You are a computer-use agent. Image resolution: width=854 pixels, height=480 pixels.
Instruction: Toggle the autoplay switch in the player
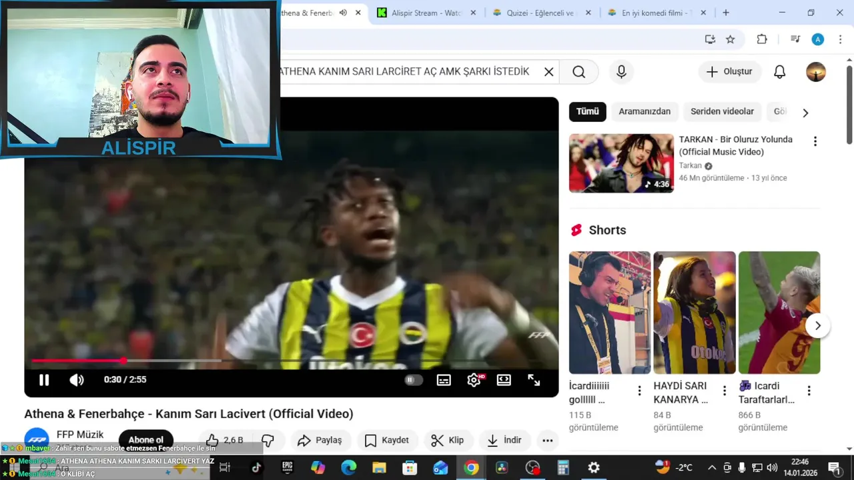414,380
